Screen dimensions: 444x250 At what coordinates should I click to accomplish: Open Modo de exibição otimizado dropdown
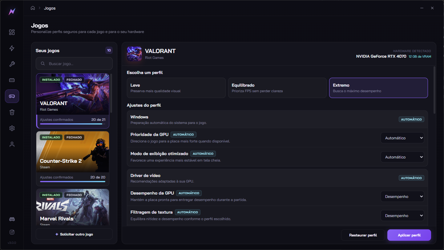[x=402, y=157]
